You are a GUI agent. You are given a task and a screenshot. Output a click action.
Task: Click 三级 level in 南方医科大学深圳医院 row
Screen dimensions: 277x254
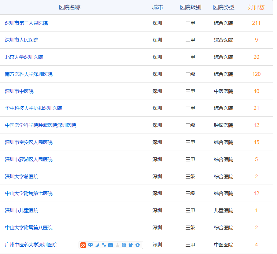point(190,74)
